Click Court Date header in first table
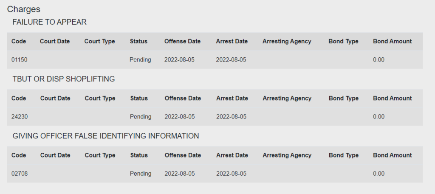435x194 pixels. tap(55, 41)
